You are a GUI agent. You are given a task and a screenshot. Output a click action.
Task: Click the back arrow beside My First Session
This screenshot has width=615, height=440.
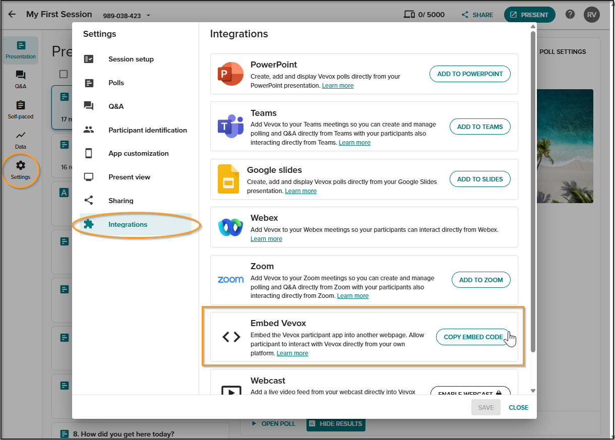(x=12, y=15)
